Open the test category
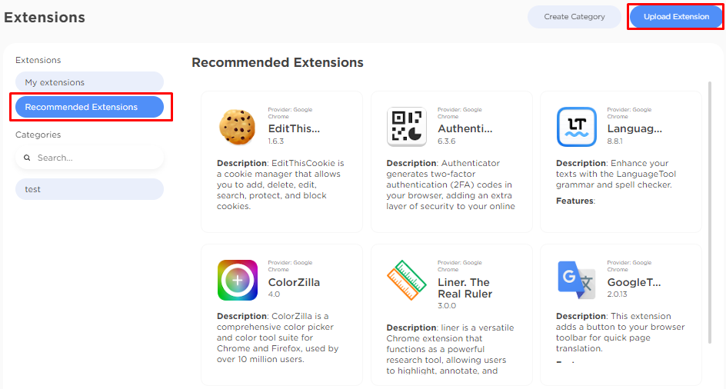The image size is (726, 389). click(x=89, y=189)
